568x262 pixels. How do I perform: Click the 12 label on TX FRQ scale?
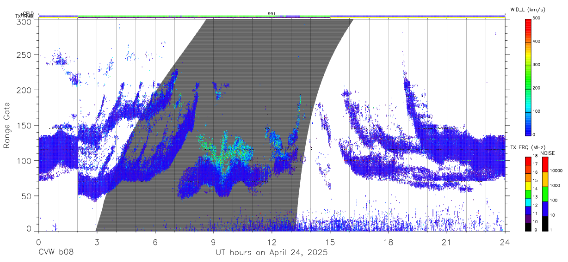[535, 205]
